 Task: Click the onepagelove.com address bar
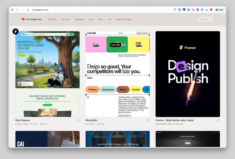click(x=40, y=10)
